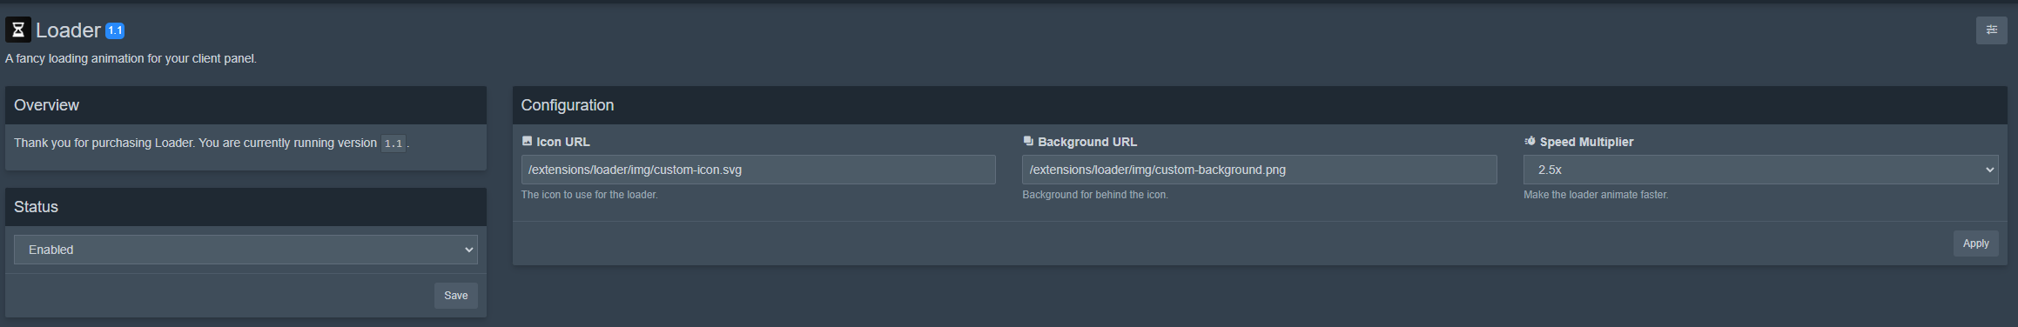Screen dimensions: 2018x327
Task: Focus the Icon URL input field
Action: pos(758,170)
